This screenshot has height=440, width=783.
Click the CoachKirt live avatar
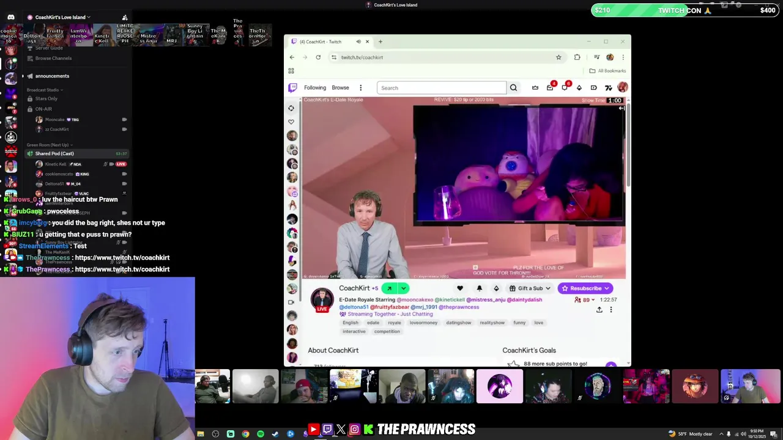point(322,299)
